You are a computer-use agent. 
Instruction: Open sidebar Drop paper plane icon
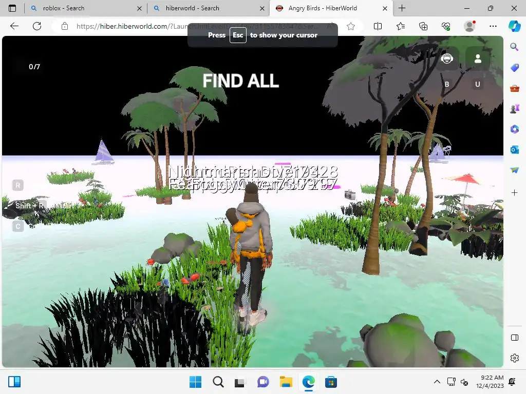click(x=514, y=170)
